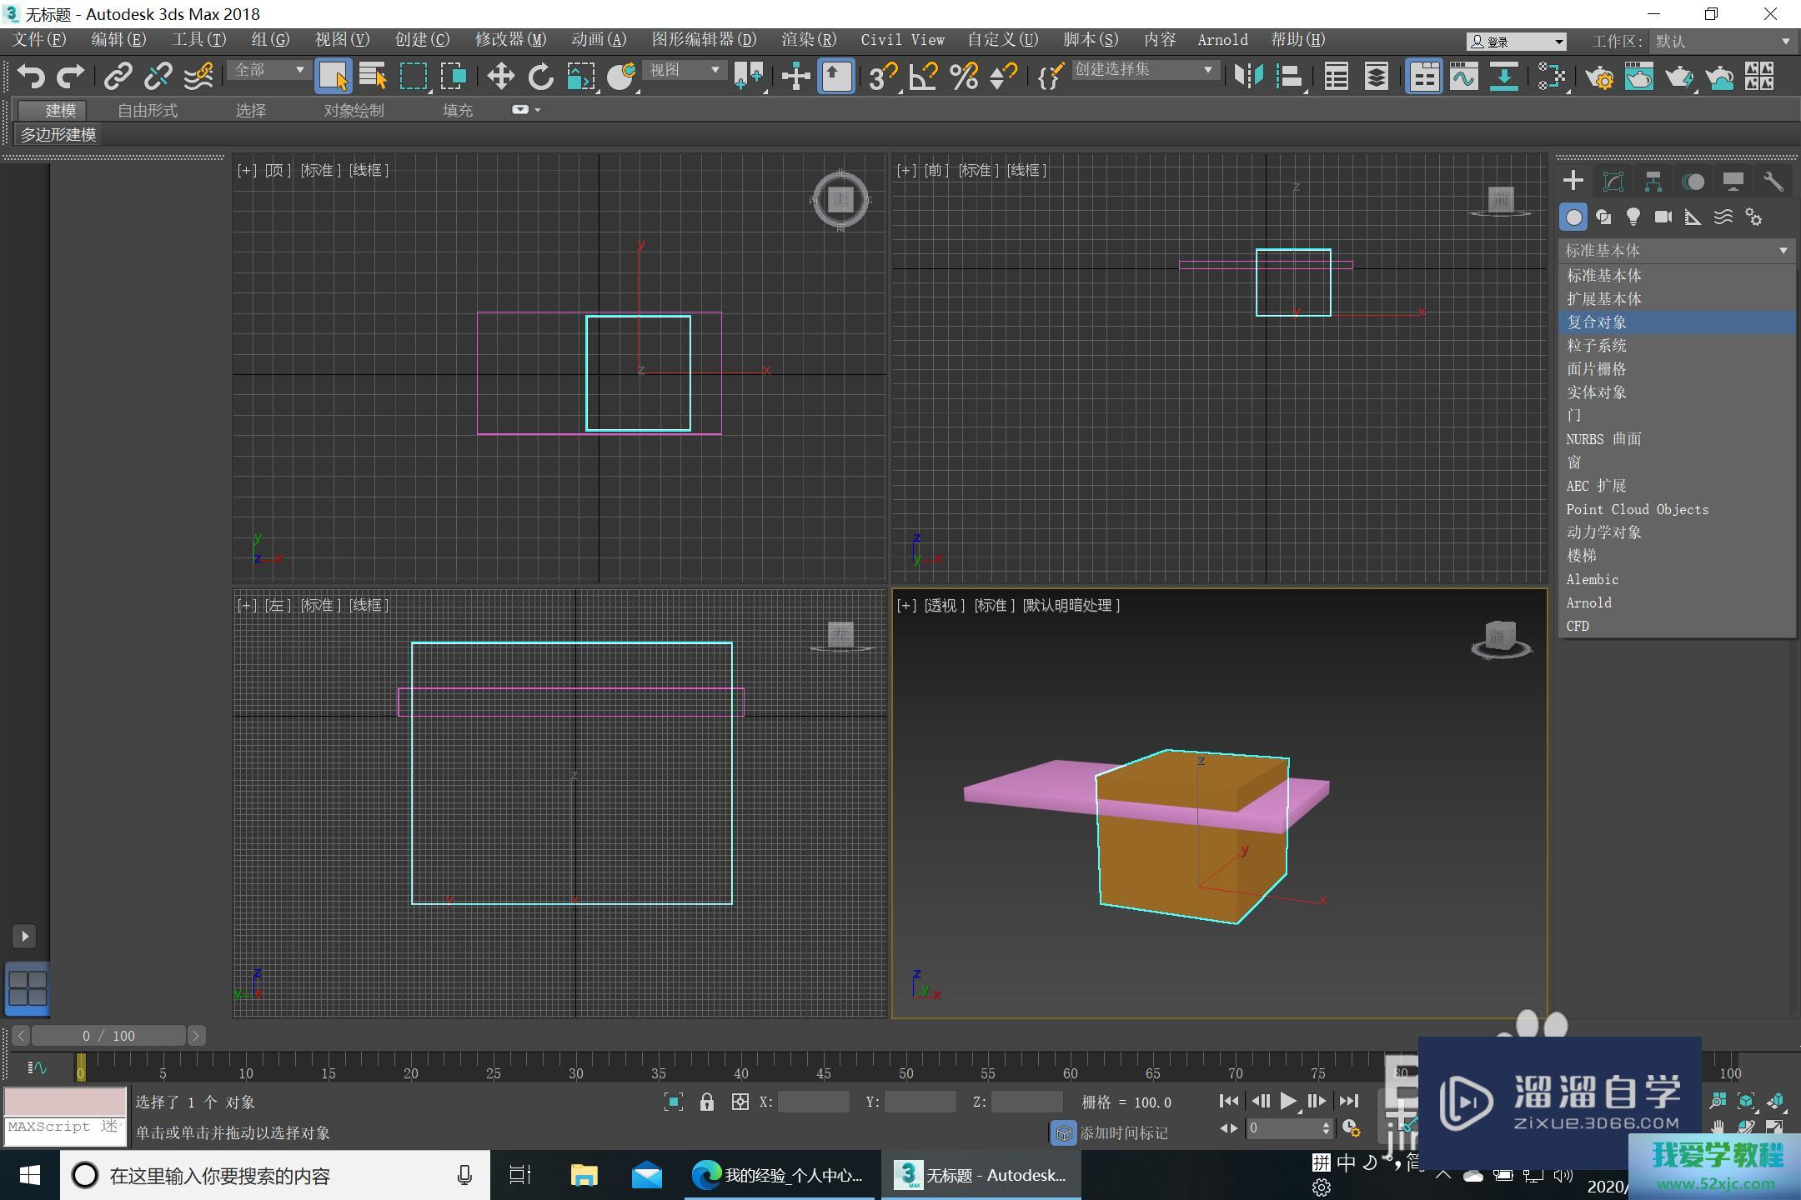Open the Utilities panel wrench icon
Viewport: 1801px width, 1200px height.
coord(1773,182)
